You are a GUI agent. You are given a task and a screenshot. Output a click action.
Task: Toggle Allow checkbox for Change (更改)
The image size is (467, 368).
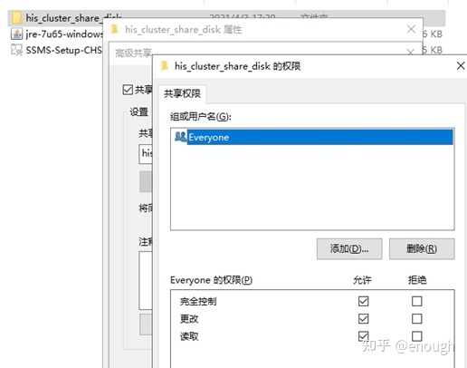click(364, 319)
